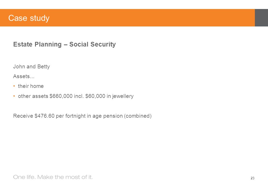Click the word 'Security' in the heading
Image resolution: width=268 pixels, height=185 pixels.
tap(103, 44)
